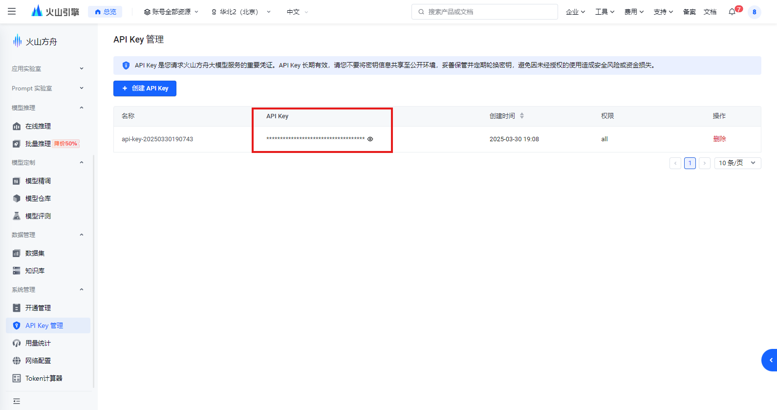This screenshot has height=410, width=777.
Task: Open the 费用 menu
Action: click(634, 12)
